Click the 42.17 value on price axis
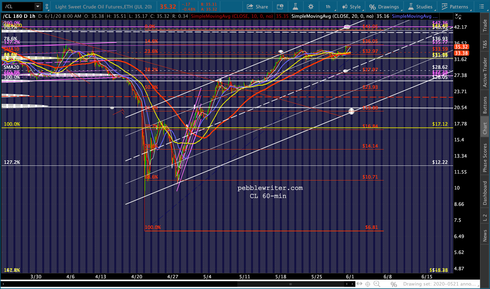 [x=461, y=27]
